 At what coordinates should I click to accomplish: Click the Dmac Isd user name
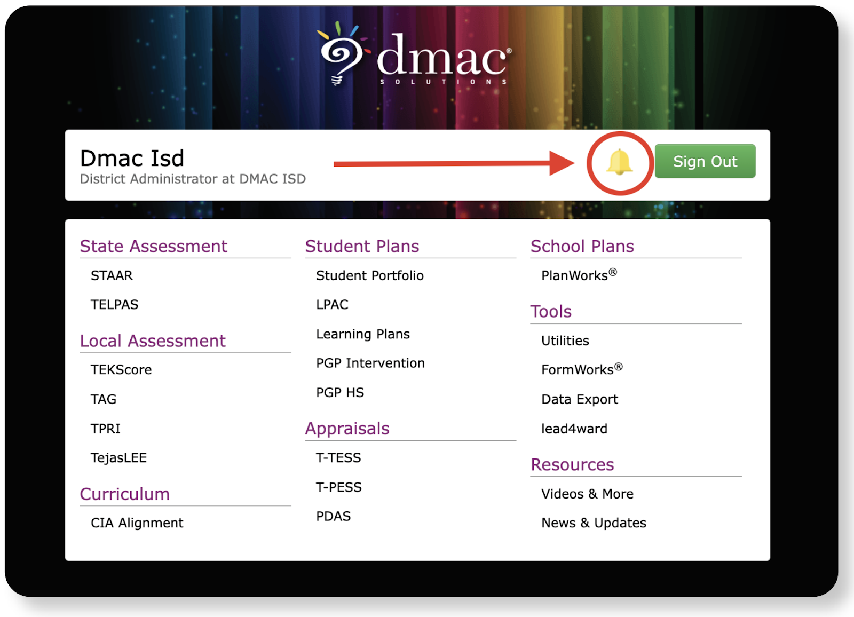click(132, 158)
